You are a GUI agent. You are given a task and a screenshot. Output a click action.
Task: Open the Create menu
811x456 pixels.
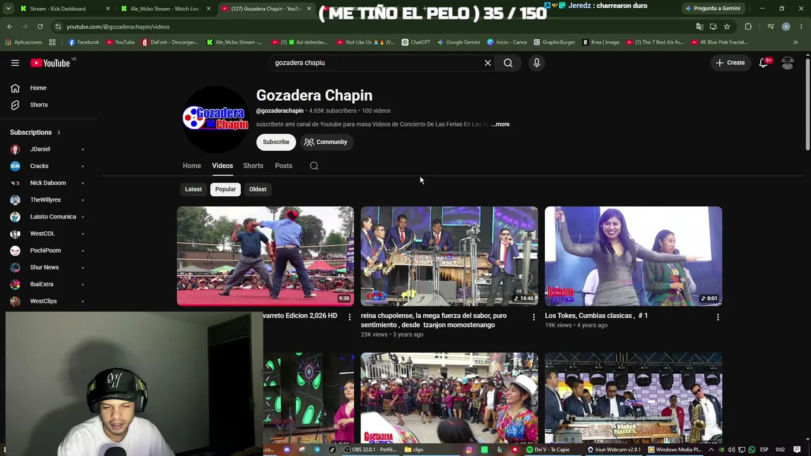pos(731,63)
